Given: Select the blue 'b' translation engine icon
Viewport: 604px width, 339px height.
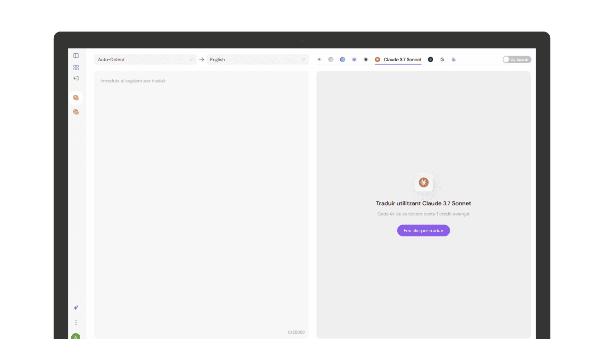Looking at the screenshot, I should click(454, 60).
